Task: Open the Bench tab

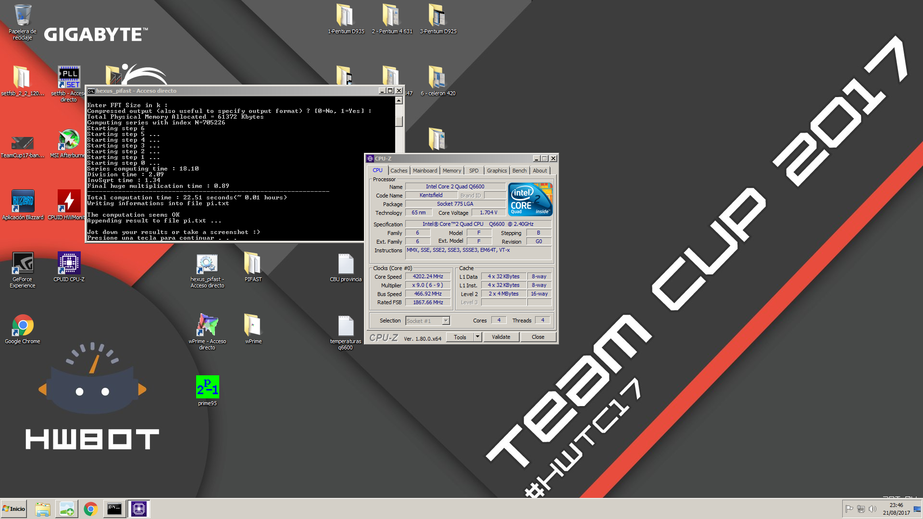Action: [x=519, y=171]
